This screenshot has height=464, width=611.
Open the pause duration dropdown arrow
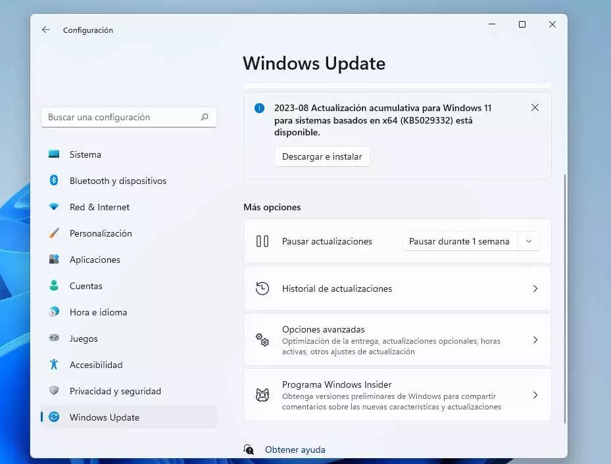529,241
